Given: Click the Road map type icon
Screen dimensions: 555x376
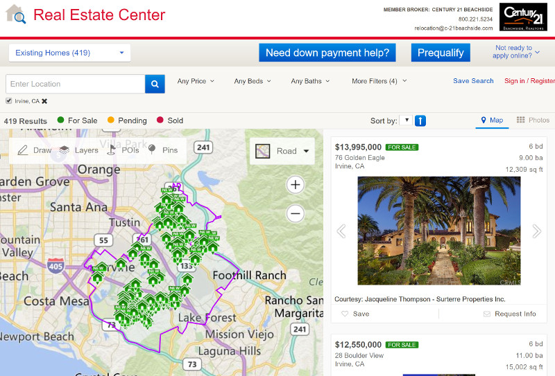Looking at the screenshot, I should [x=263, y=151].
